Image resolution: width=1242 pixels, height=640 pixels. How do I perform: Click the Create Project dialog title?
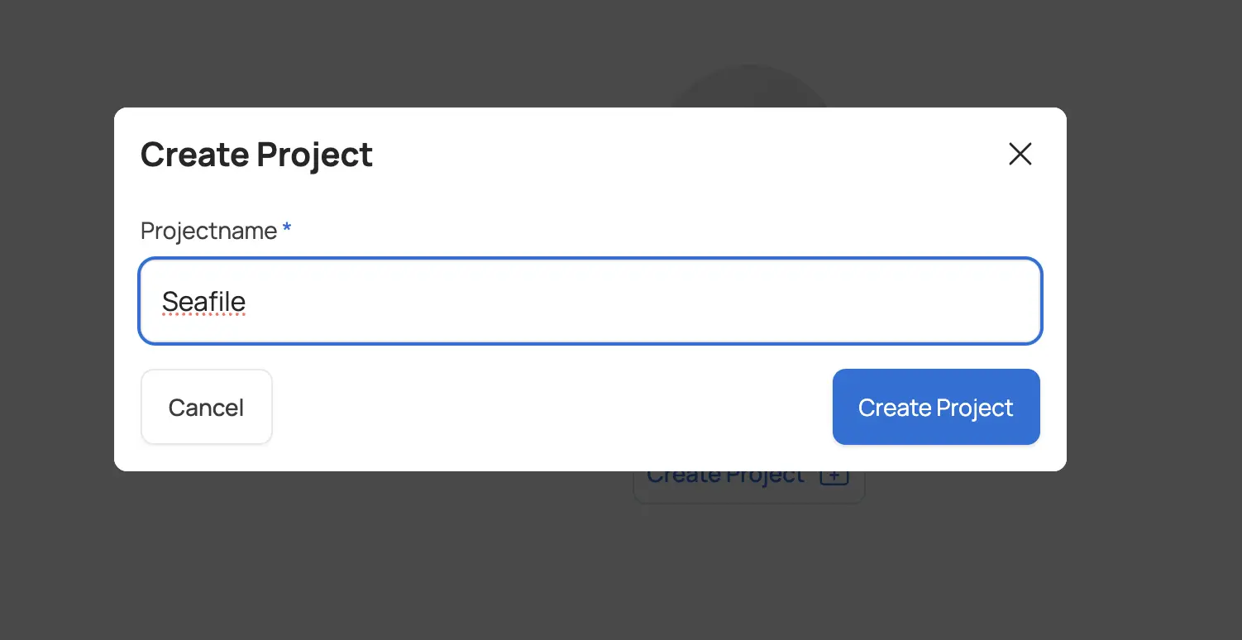click(x=256, y=154)
